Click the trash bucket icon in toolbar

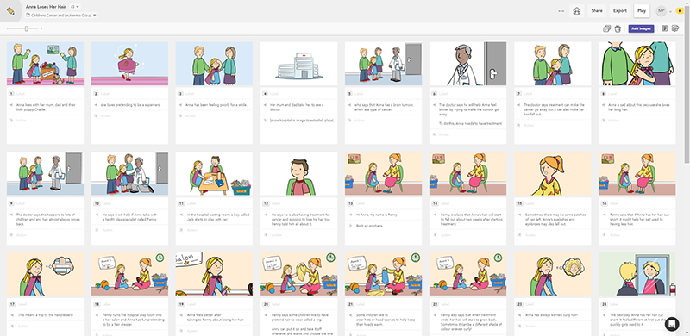pos(618,28)
